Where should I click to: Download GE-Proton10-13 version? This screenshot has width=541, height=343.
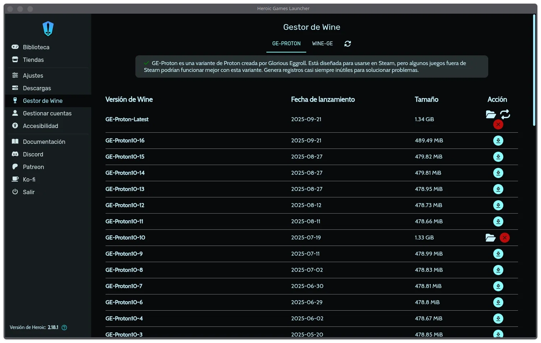(498, 189)
